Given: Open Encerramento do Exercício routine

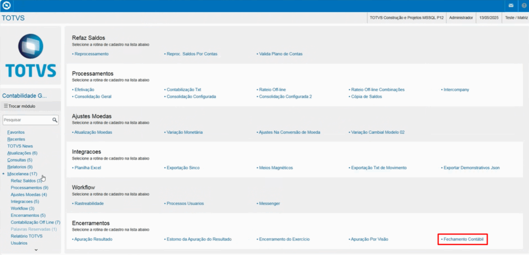Looking at the screenshot, I should point(284,239).
